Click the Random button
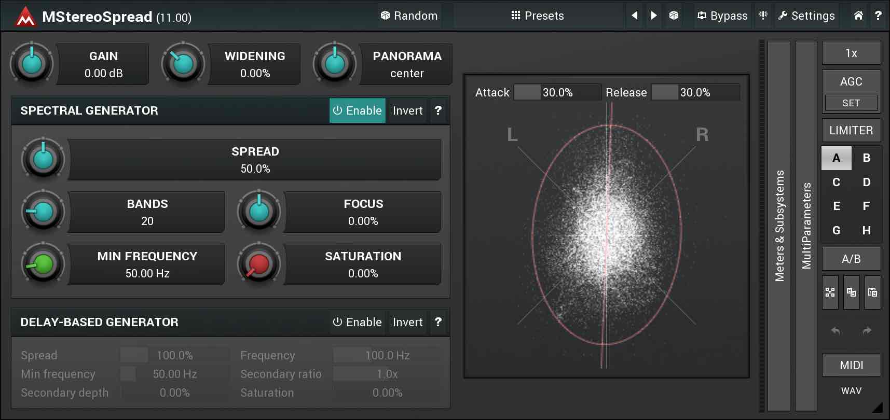The height and width of the screenshot is (420, 890). (x=409, y=16)
